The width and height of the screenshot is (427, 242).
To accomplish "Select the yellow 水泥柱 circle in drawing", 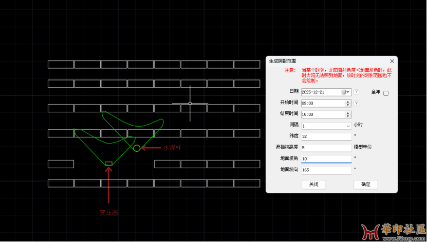I will click(137, 148).
